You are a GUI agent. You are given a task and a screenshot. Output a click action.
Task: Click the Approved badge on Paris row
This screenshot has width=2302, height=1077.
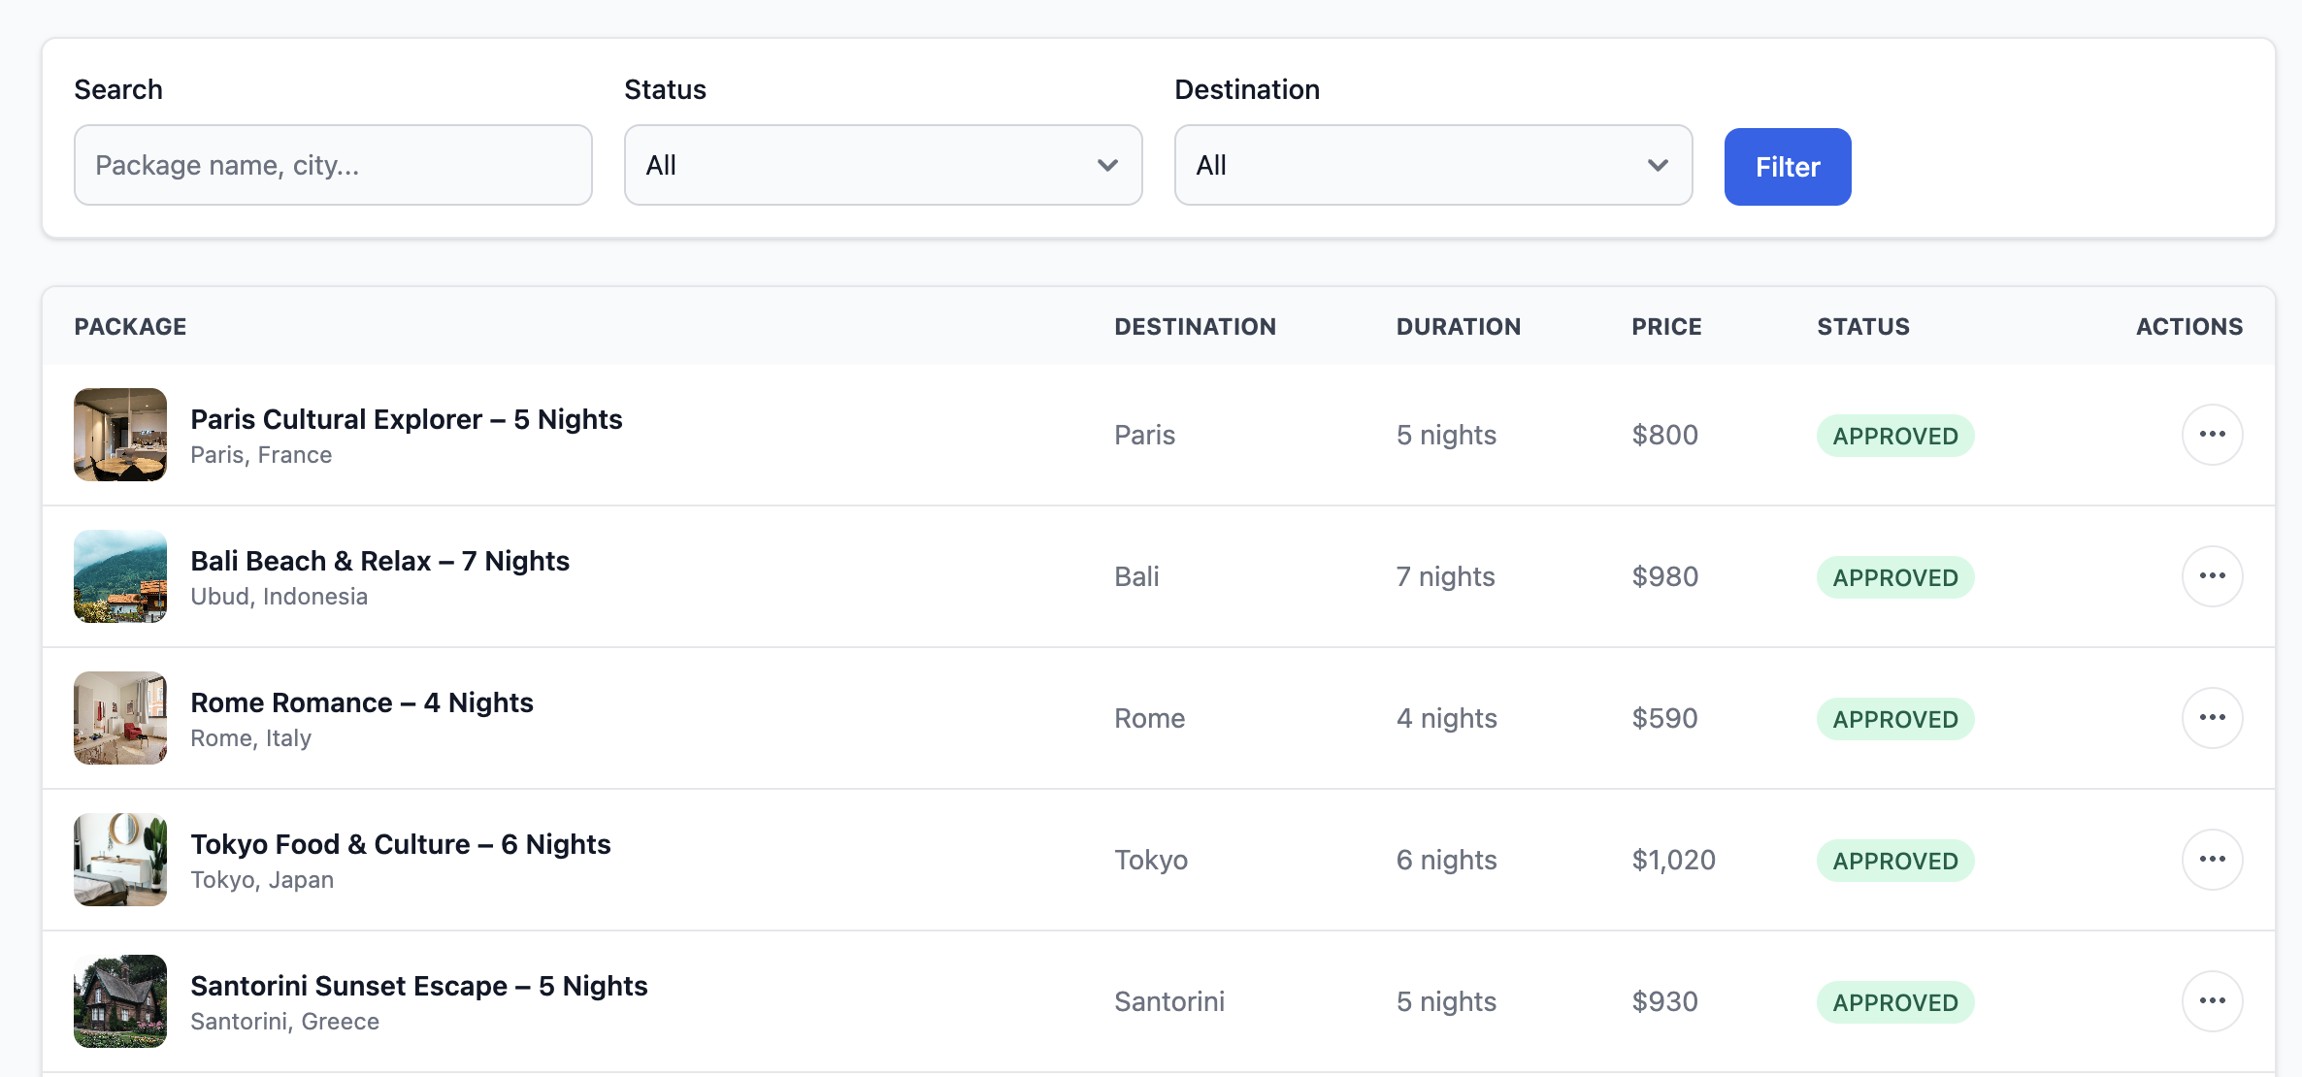(x=1894, y=436)
